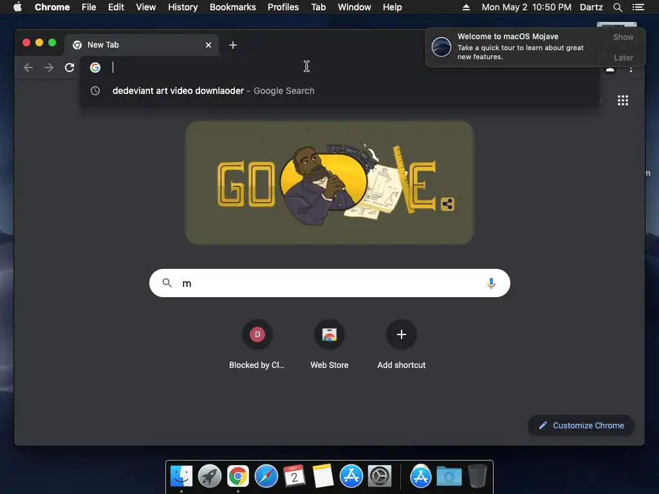This screenshot has width=659, height=494.
Task: Open the Downloads folder in Dock
Action: [x=449, y=477]
